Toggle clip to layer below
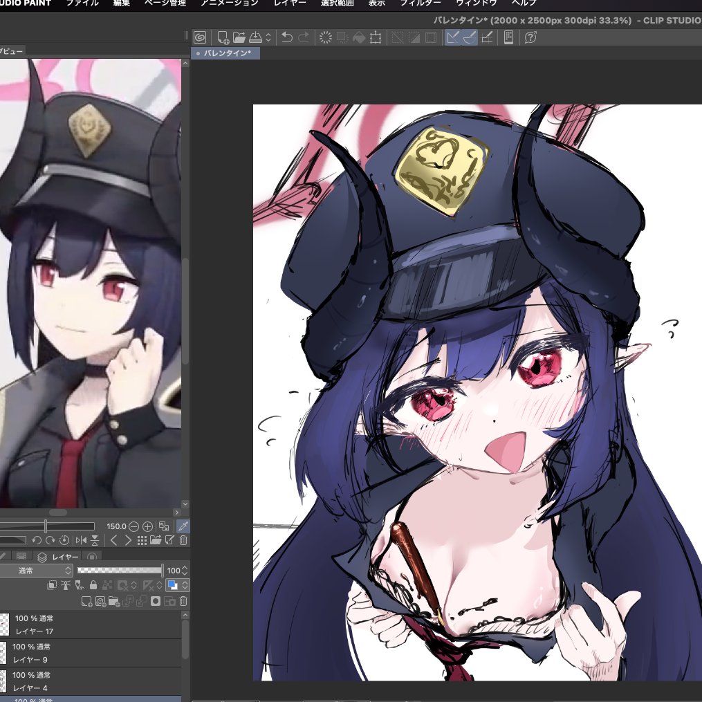702x702 pixels. point(52,584)
